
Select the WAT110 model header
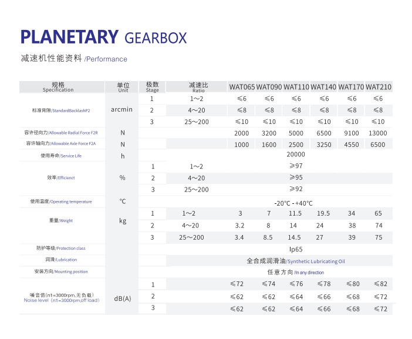[296, 87]
